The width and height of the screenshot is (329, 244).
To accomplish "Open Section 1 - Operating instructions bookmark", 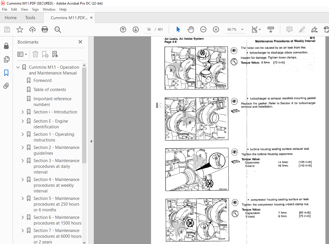I will tap(54, 137).
